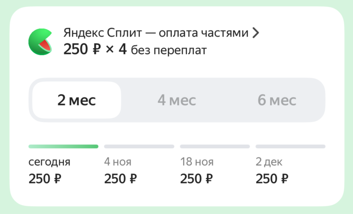Screen dimensions: 353x214
Task: Click the без переплат label
Action: coord(168,50)
